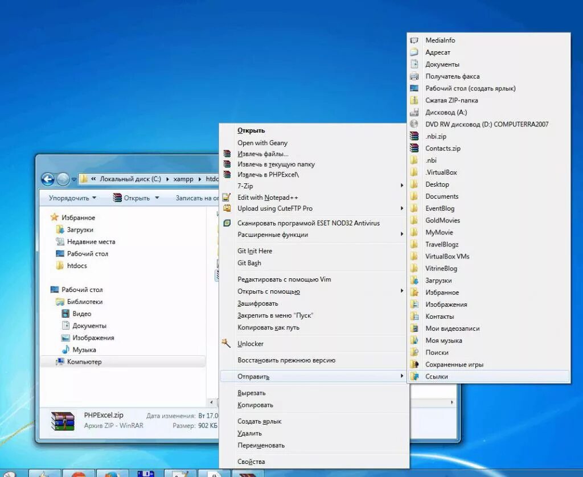
Task: Choose Рабочий стол (создать ярлык)
Action: [488, 88]
